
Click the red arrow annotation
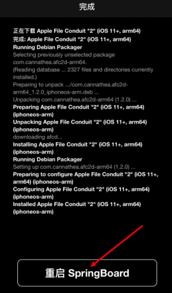(117, 246)
